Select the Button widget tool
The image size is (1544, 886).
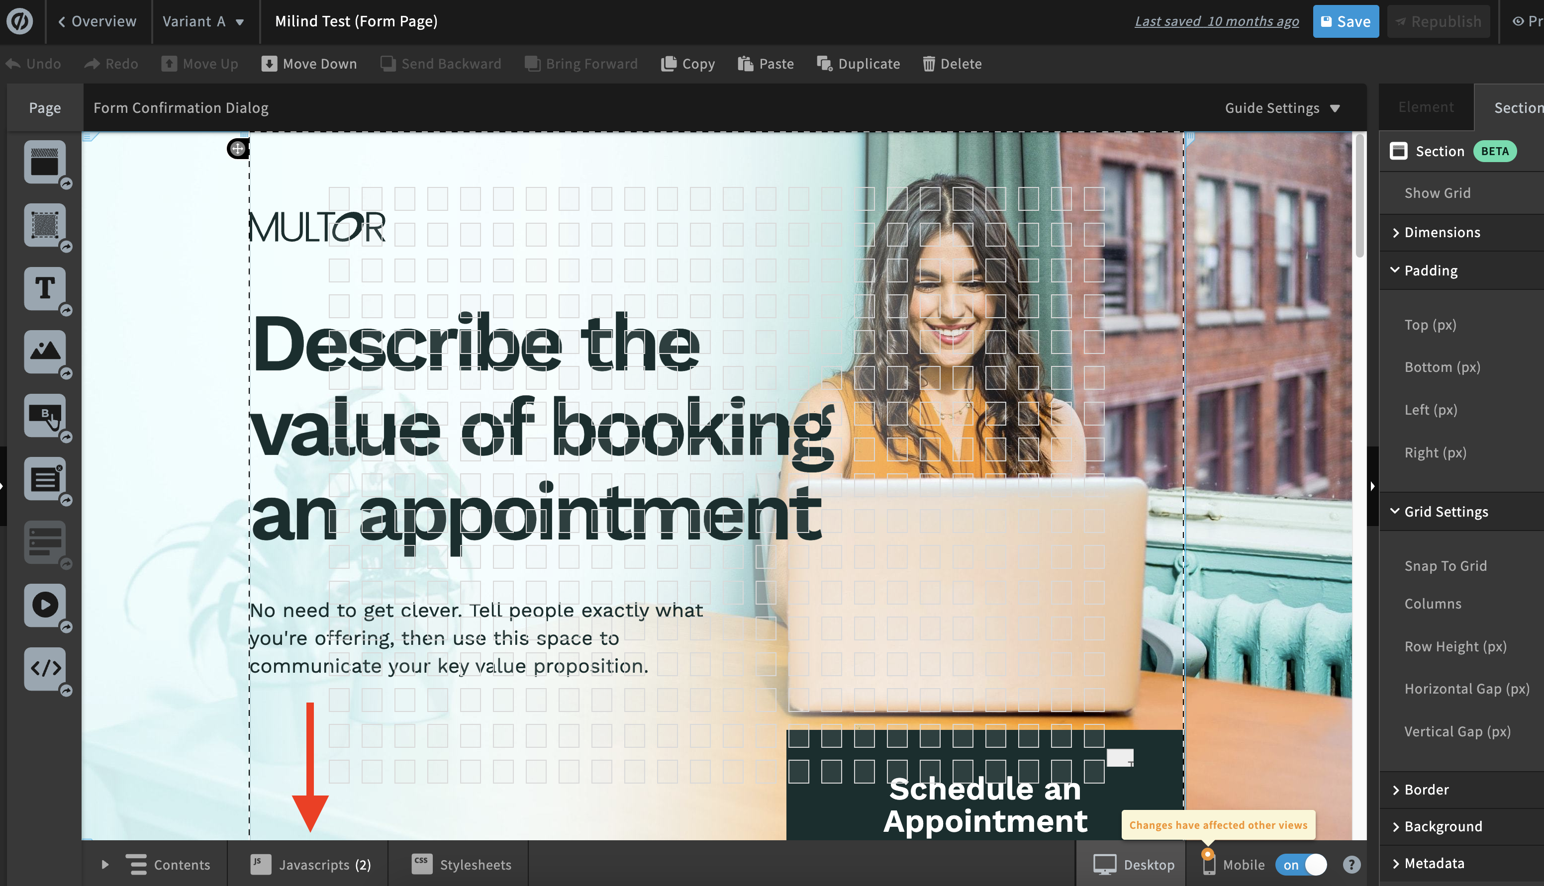(44, 415)
